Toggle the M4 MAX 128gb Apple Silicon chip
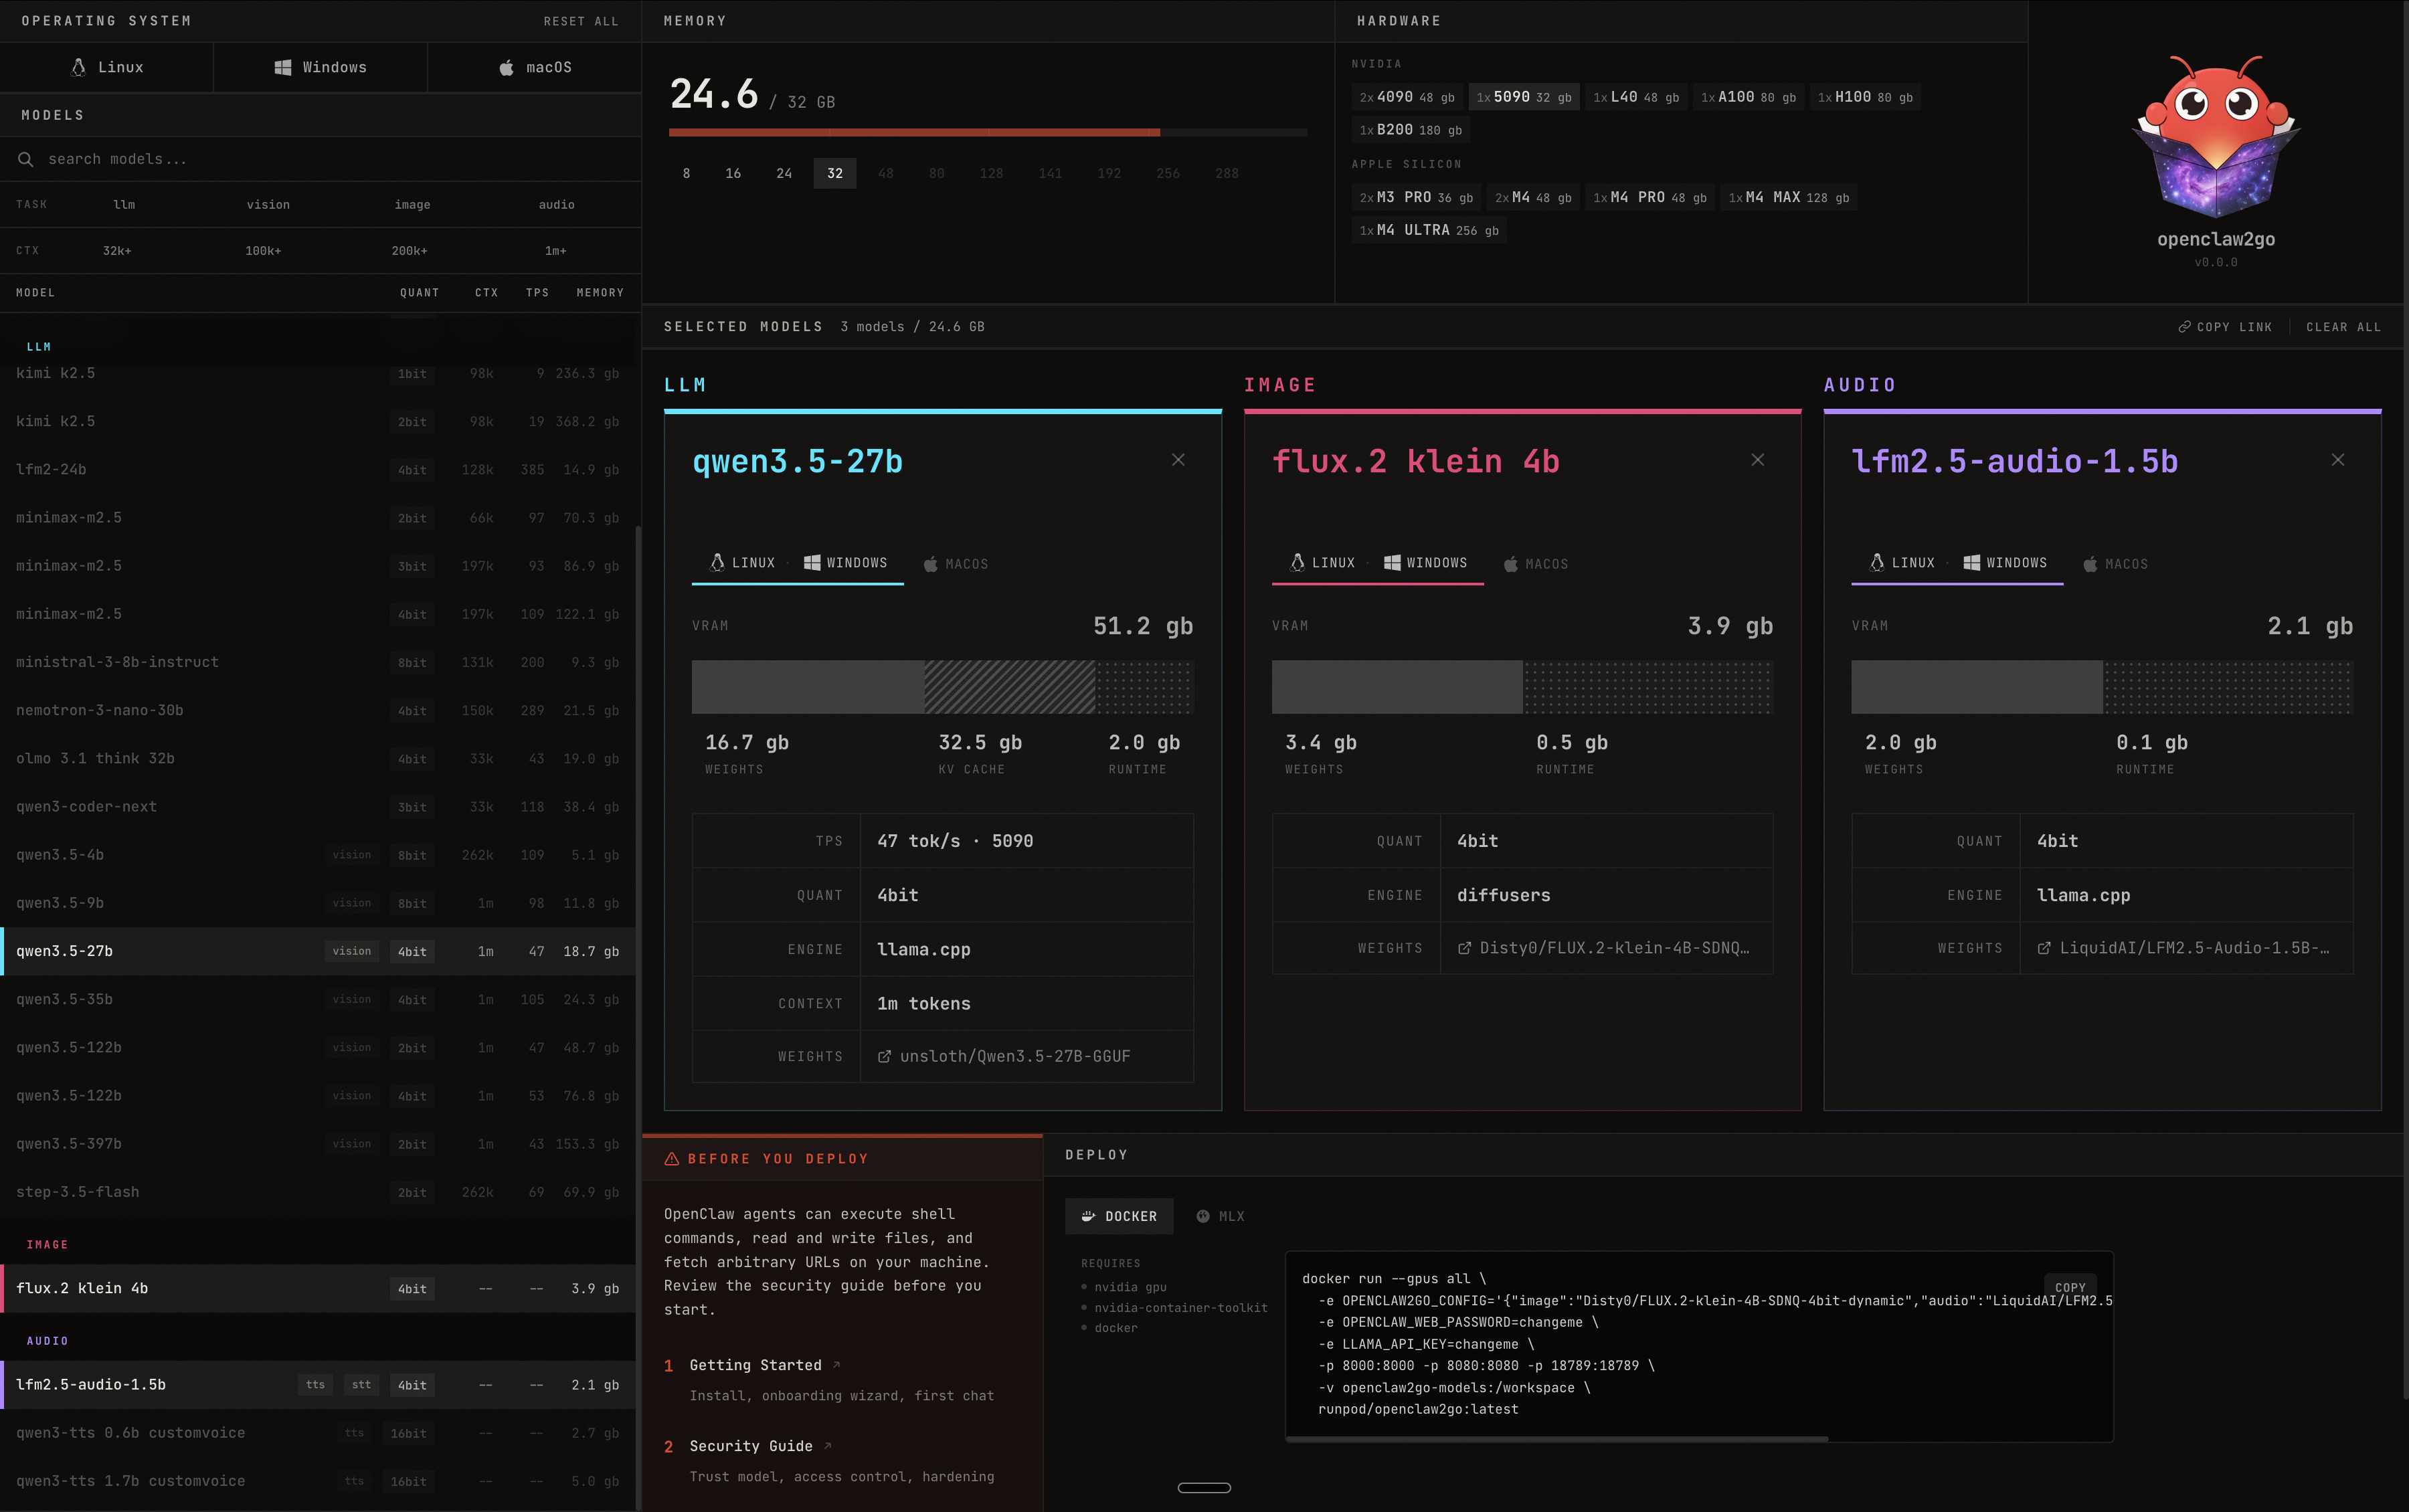This screenshot has height=1512, width=2409. pyautogui.click(x=1788, y=197)
